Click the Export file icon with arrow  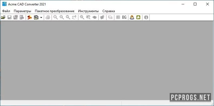coord(22,17)
